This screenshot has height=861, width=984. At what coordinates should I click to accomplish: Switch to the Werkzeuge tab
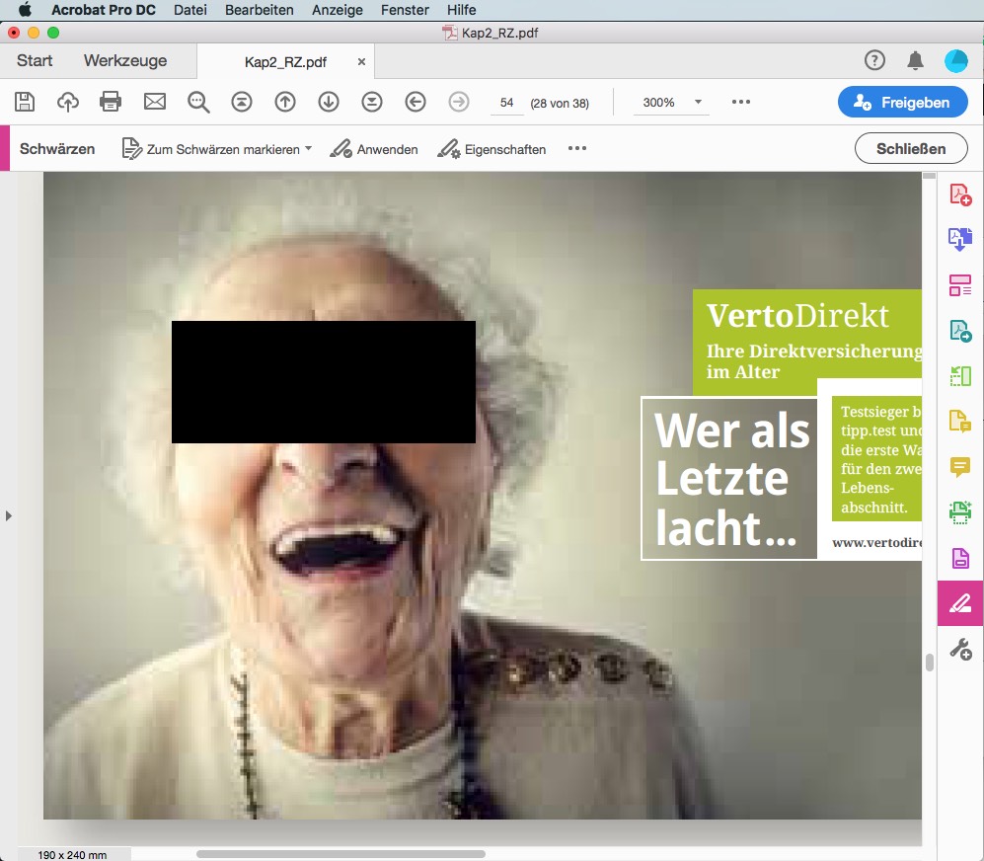(125, 61)
